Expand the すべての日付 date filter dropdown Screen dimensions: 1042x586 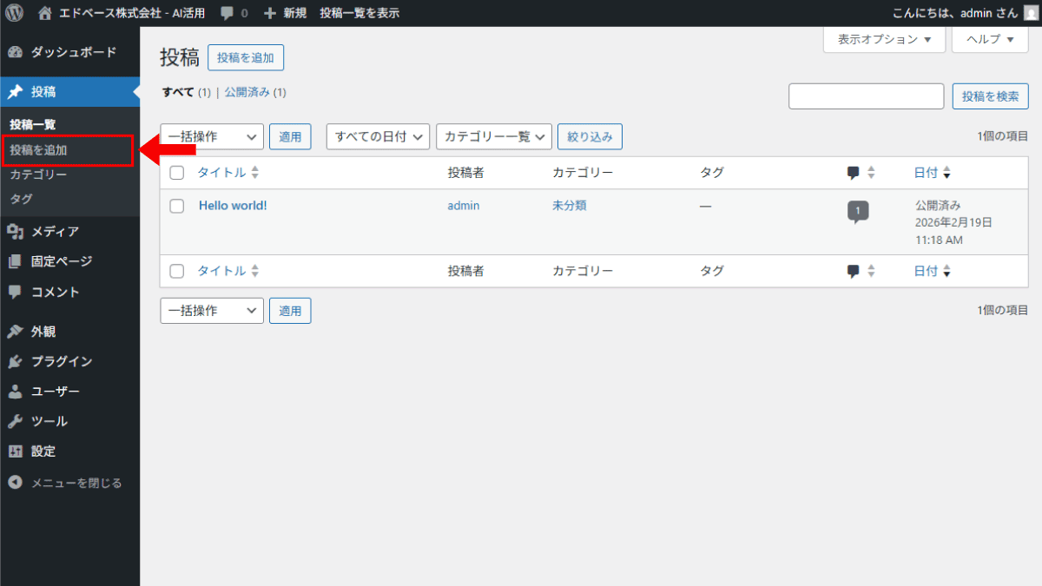[x=377, y=136]
